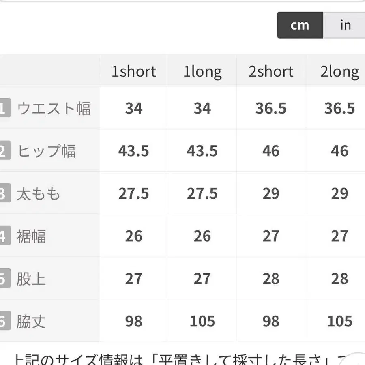365x365 pixels.
Task: Select the 1short column header
Action: click(x=133, y=71)
